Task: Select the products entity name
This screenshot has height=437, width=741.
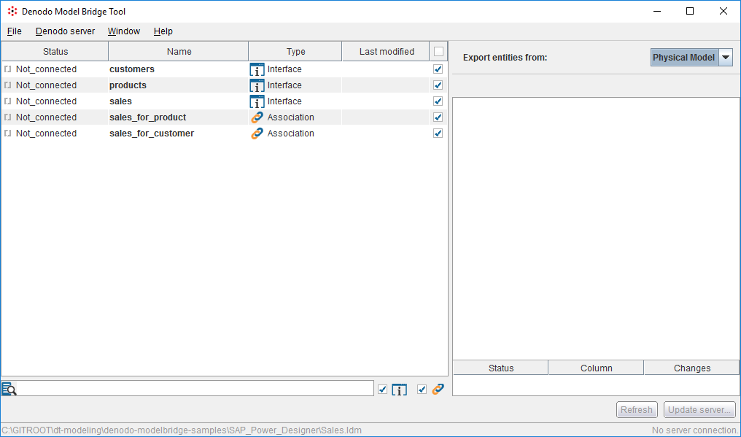Action: coord(128,85)
